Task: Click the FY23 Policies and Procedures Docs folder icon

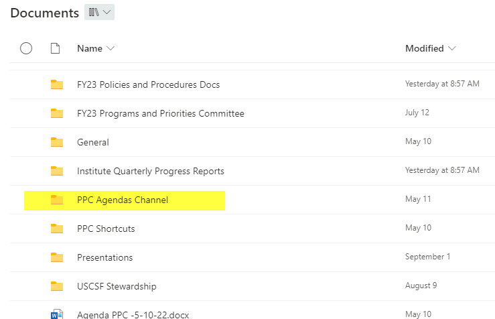Action: tap(57, 84)
